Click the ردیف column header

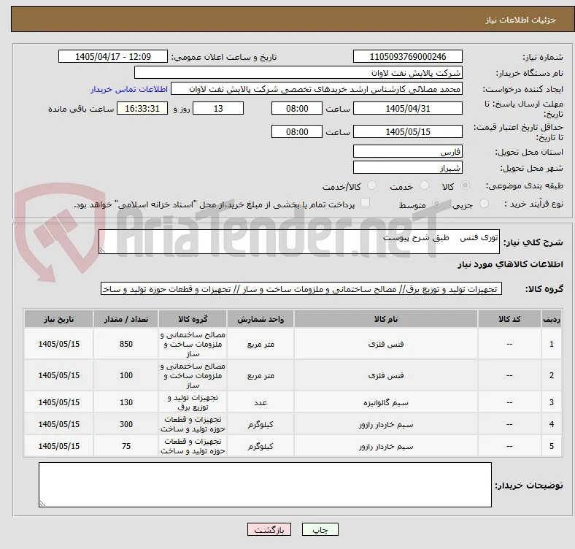click(551, 319)
